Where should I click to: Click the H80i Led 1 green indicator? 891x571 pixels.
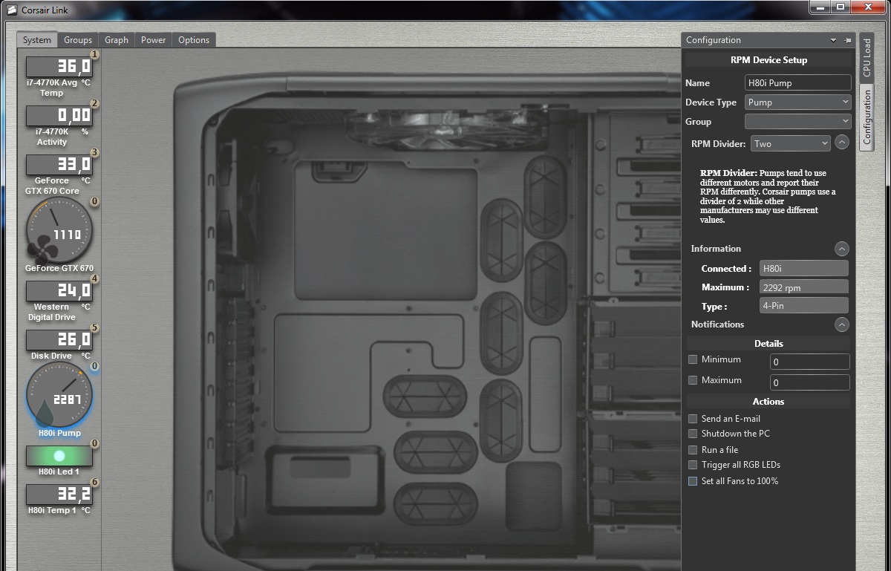pyautogui.click(x=59, y=455)
